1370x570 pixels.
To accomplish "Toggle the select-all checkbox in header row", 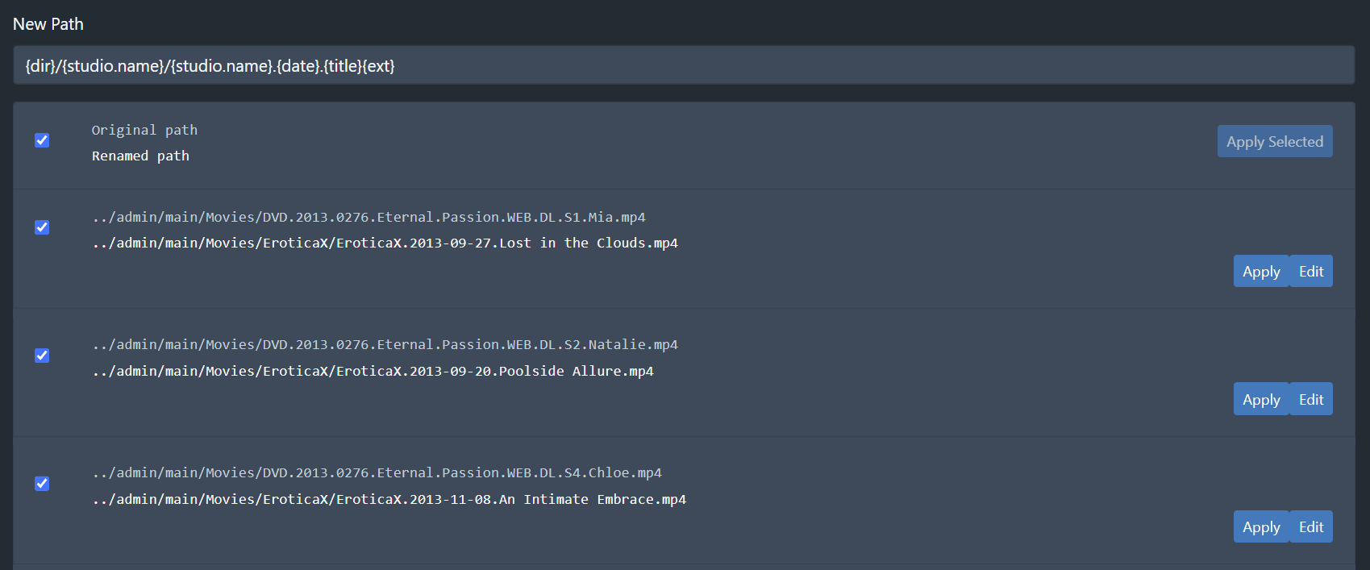I will point(42,140).
